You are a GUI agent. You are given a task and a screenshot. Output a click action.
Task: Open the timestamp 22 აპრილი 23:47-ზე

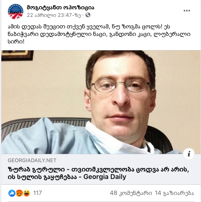(54, 15)
